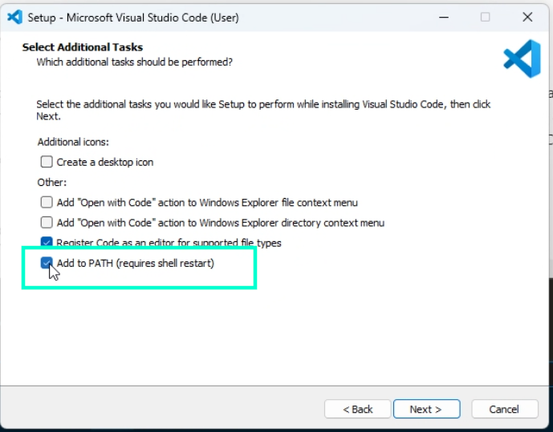This screenshot has height=432, width=553.
Task: Click the disabled maximize window button
Action: point(485,17)
